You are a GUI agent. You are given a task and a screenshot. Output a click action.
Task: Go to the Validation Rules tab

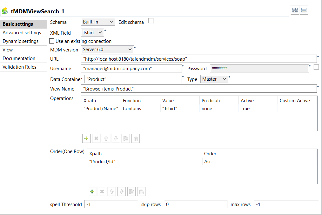(20, 67)
